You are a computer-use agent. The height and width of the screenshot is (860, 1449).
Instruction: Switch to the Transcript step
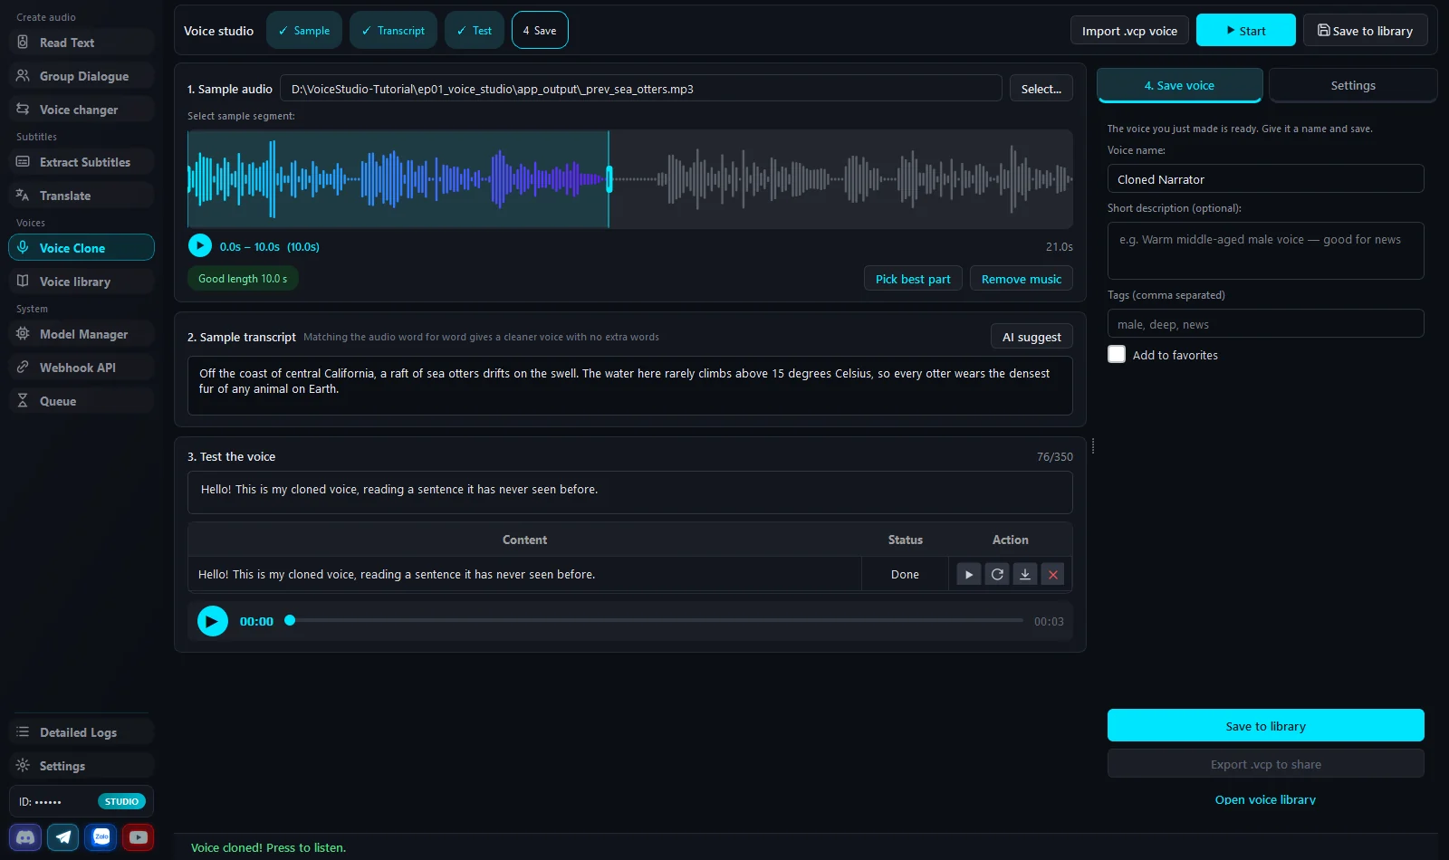[x=393, y=30]
